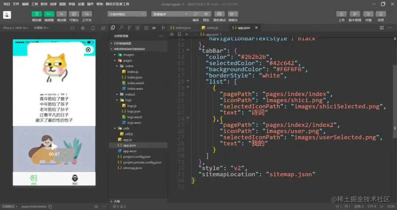Click the collapse sidebar icon
Screen dimensions: 397x210
(163, 28)
